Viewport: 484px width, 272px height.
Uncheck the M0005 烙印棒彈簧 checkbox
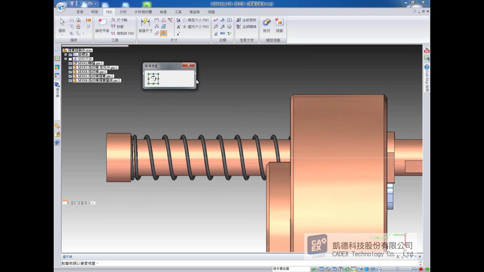(70, 76)
